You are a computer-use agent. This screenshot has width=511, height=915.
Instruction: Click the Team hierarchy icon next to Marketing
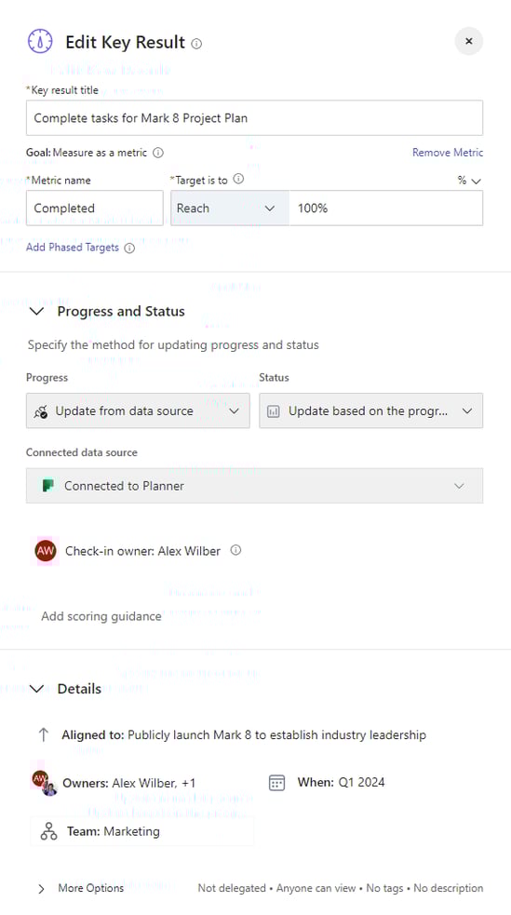[x=49, y=831]
